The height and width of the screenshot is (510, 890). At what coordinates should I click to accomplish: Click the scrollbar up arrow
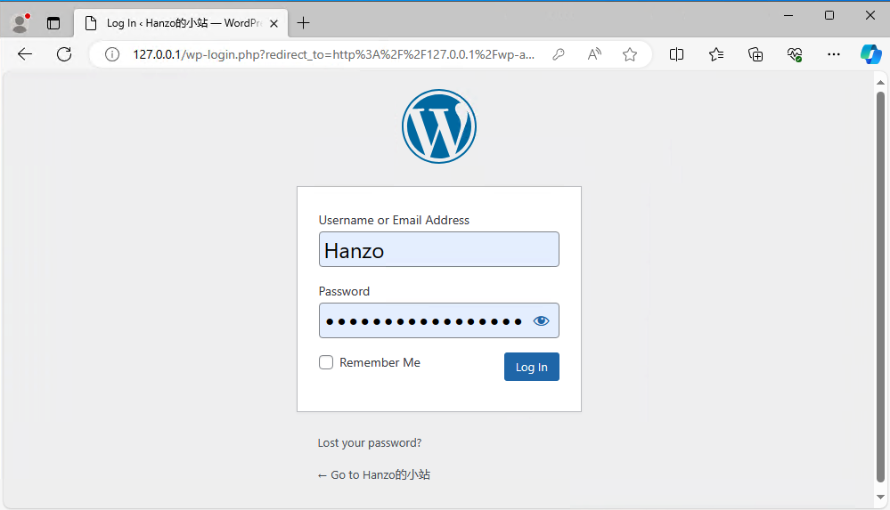click(x=880, y=83)
